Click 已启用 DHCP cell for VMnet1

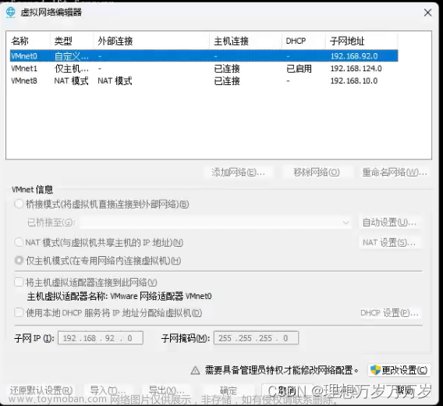(x=299, y=69)
